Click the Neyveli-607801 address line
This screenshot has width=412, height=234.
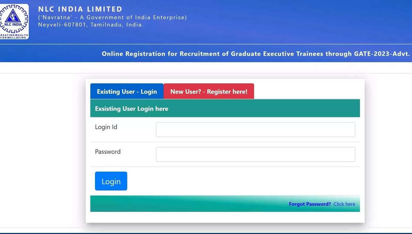(x=91, y=25)
